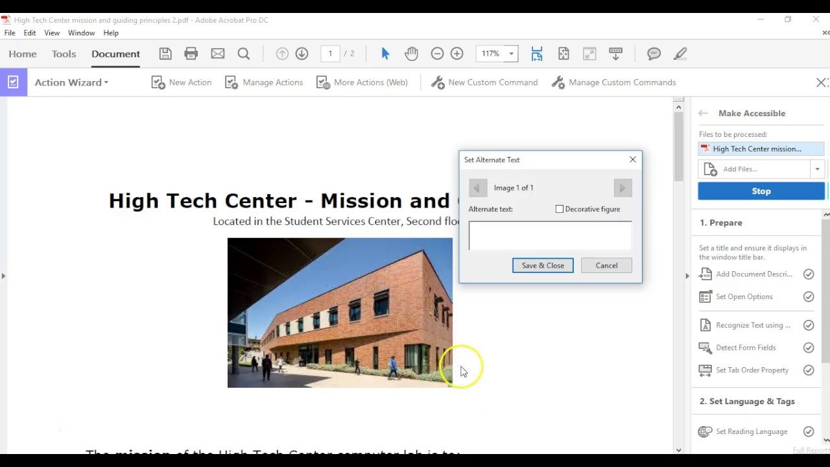This screenshot has height=467, width=830.
Task: Open the Edit menu
Action: 30,33
